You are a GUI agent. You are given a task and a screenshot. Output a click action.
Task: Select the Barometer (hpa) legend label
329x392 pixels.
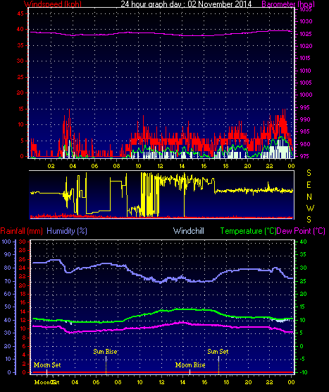point(288,4)
